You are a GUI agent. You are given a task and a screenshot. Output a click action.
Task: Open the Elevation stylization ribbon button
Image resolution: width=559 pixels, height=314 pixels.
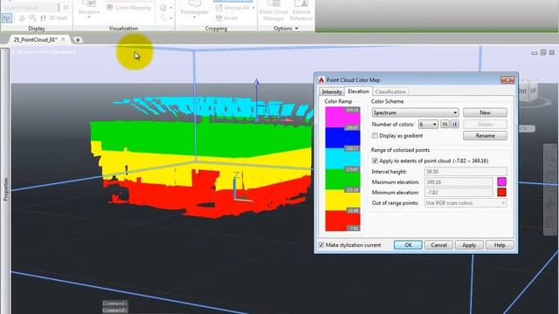pos(89,8)
